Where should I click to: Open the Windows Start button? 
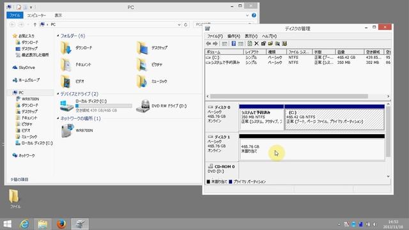pyautogui.click(x=7, y=224)
